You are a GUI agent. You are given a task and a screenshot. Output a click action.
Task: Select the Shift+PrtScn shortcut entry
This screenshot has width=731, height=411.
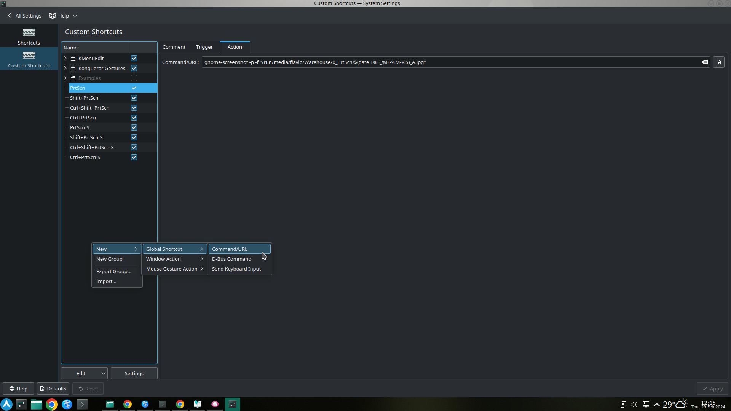coord(84,98)
